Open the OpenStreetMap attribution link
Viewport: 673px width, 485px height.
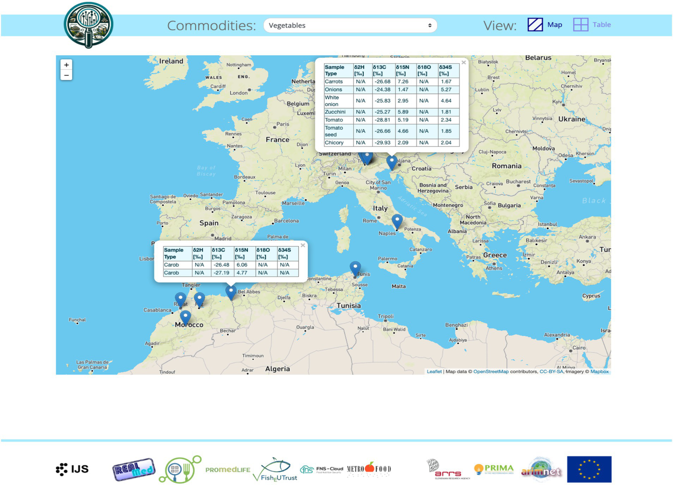[491, 371]
